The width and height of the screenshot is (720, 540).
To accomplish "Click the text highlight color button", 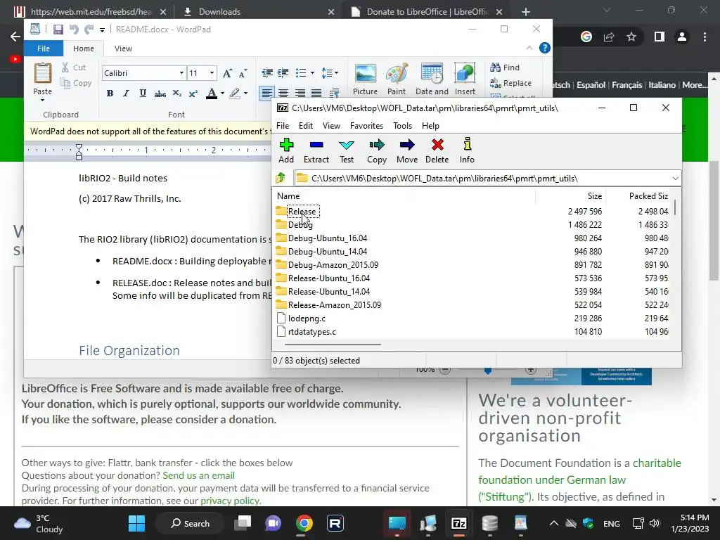I will (235, 94).
